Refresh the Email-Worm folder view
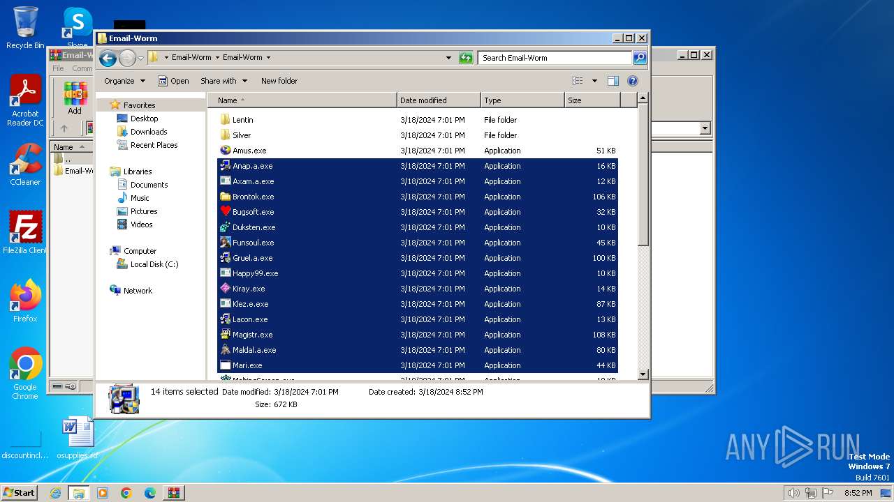894x502 pixels. click(x=466, y=58)
